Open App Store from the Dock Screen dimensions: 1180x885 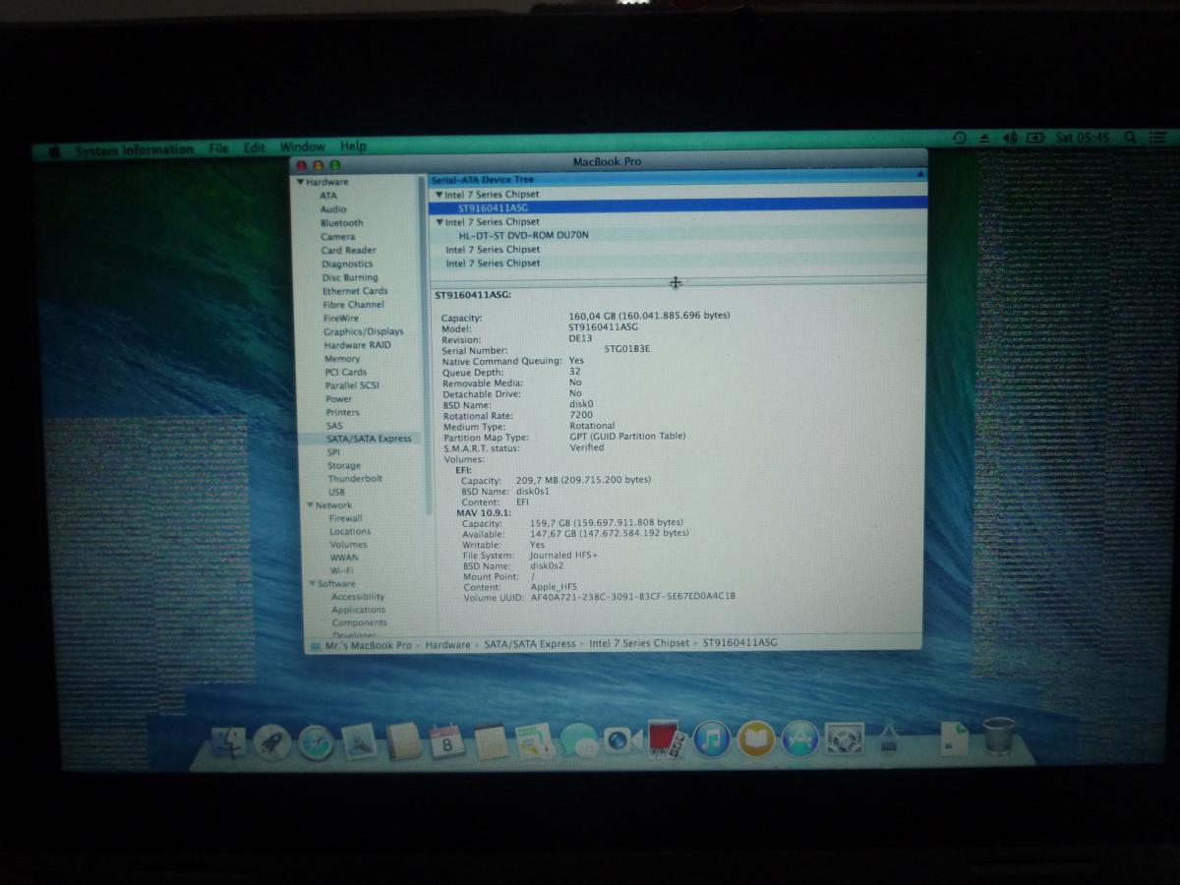pyautogui.click(x=800, y=737)
